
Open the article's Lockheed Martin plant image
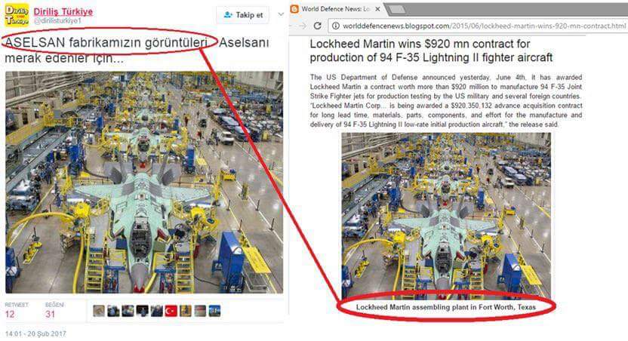pos(446,216)
